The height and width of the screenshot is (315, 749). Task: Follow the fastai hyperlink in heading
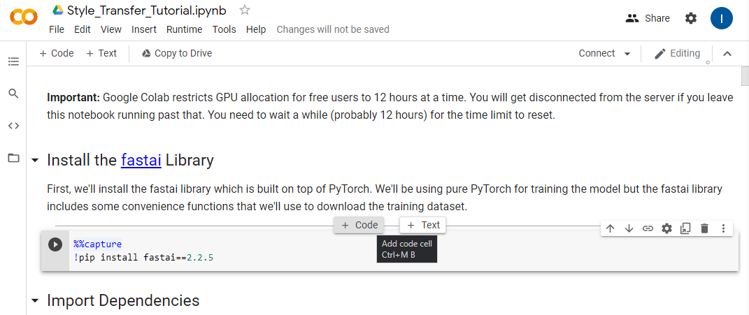(x=141, y=160)
